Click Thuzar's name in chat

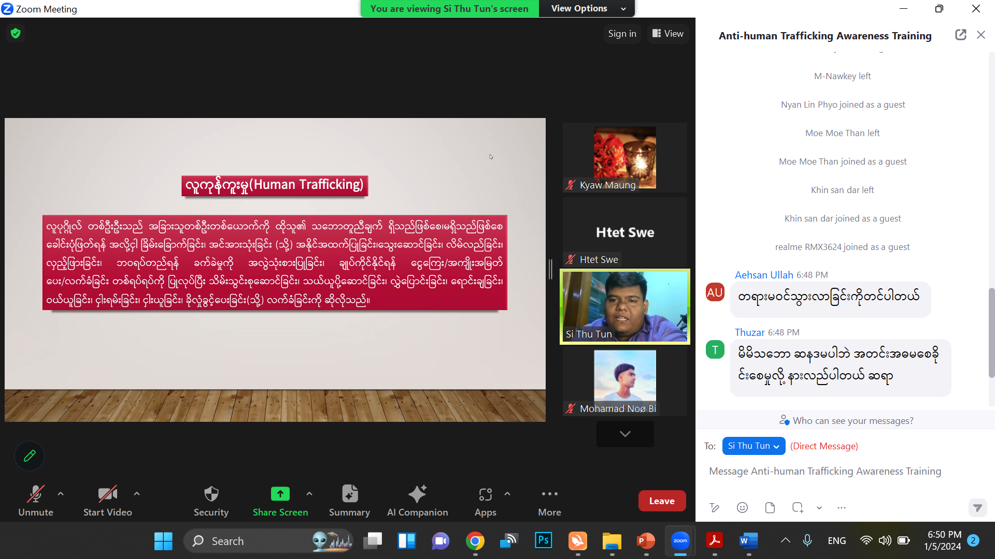[750, 332]
